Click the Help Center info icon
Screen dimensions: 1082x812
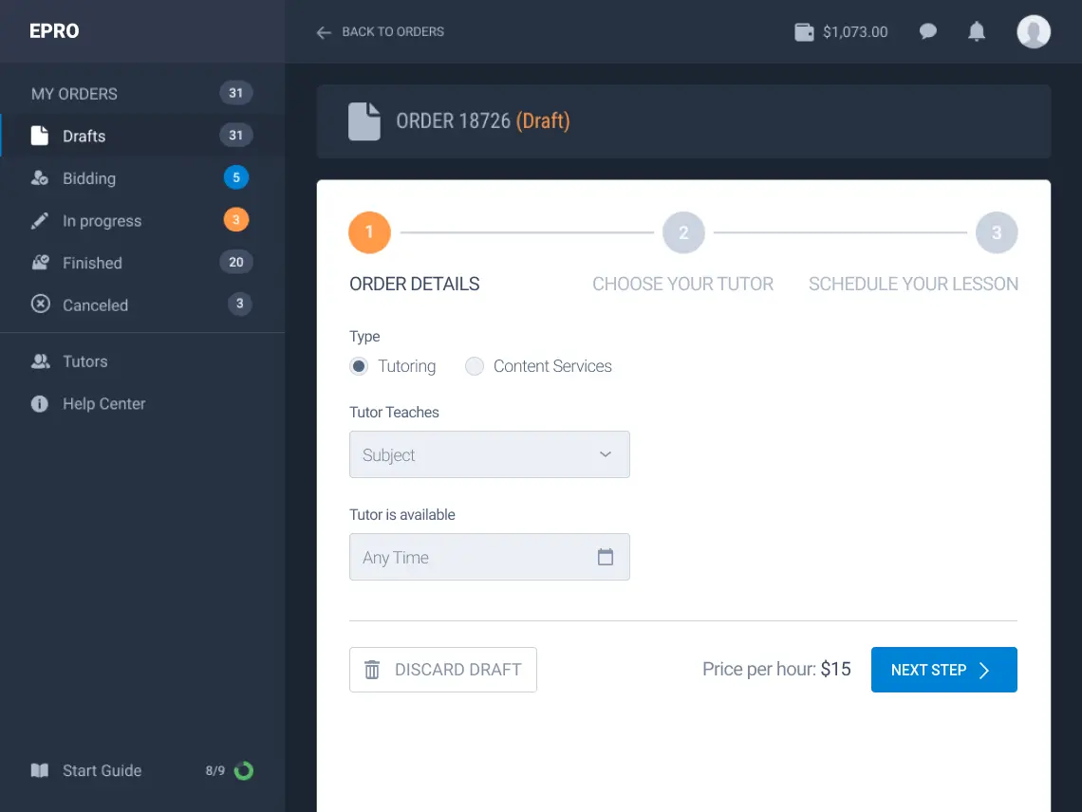tap(40, 404)
